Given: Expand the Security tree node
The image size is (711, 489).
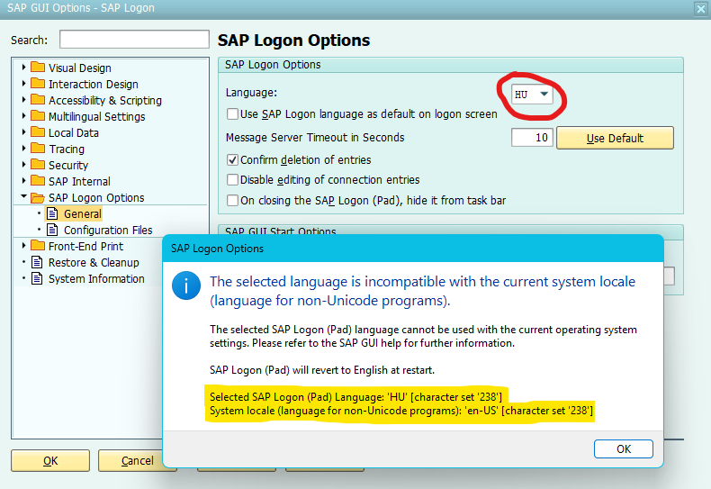Looking at the screenshot, I should 23,164.
